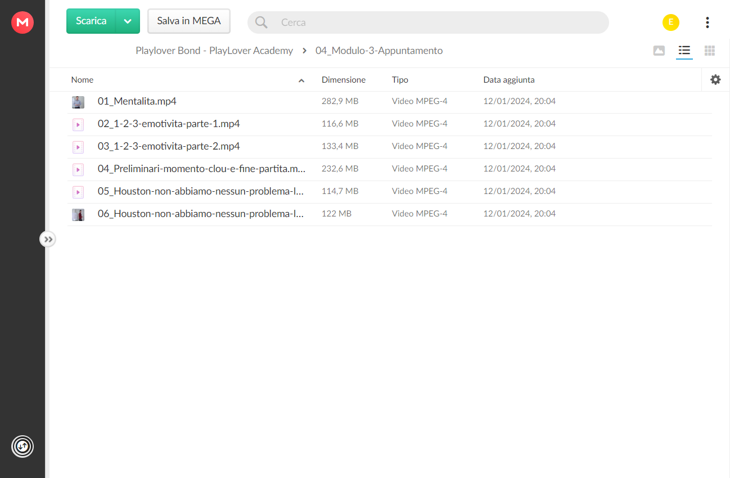
Task: Click date cell of 01_Mentalita.mp4 row
Action: pos(520,101)
